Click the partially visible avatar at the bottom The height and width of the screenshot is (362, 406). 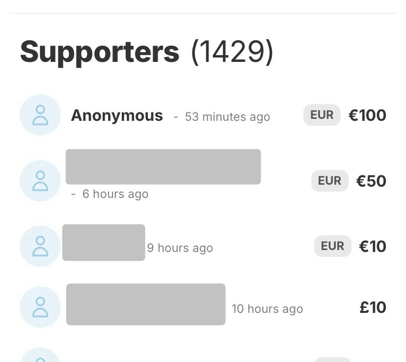click(40, 356)
